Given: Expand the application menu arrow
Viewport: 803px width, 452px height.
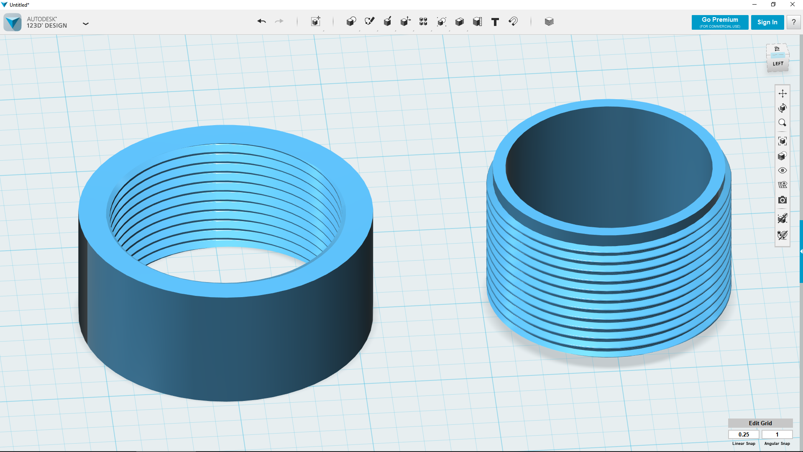Looking at the screenshot, I should (x=86, y=24).
